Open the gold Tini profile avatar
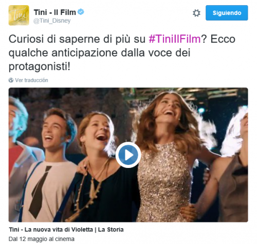The width and height of the screenshot is (257, 244). tap(19, 15)
